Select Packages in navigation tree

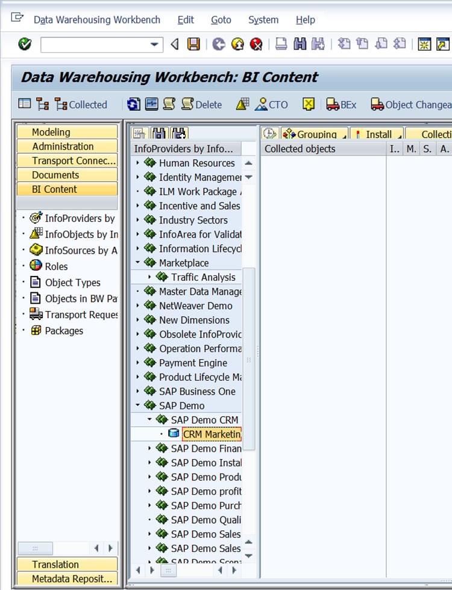tap(64, 331)
